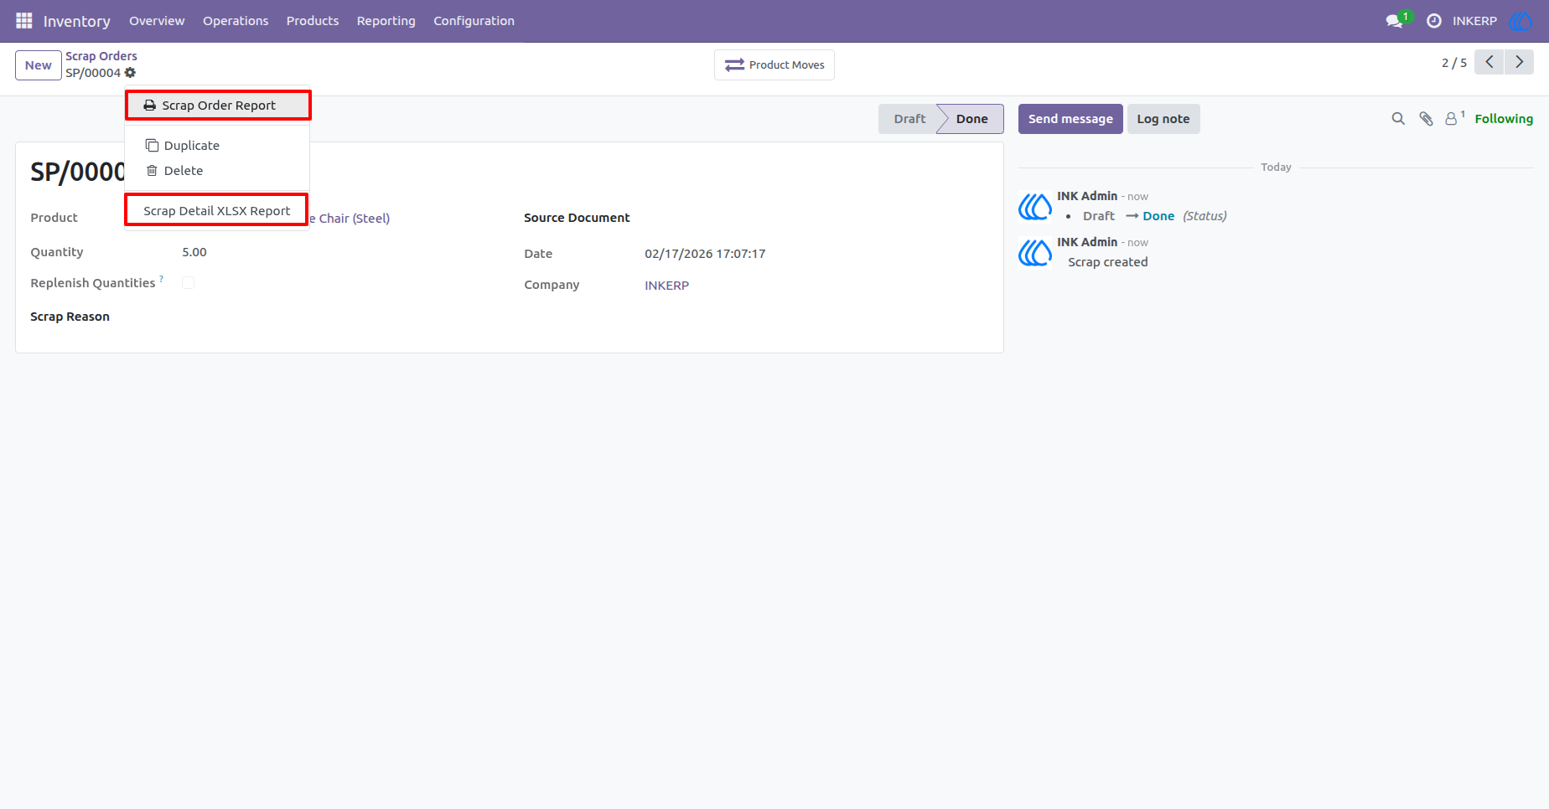Click INK Admin avatar on Scrap created message
This screenshot has width=1549, height=809.
(1034, 252)
